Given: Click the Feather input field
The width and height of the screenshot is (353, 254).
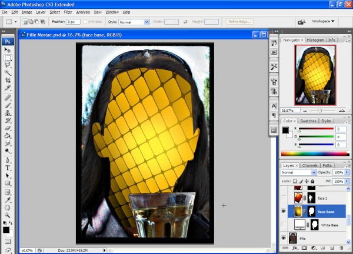Looking at the screenshot, I should pos(73,22).
